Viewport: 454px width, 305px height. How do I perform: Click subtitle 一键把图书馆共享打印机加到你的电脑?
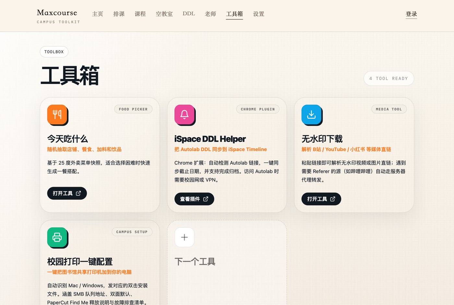(90, 272)
